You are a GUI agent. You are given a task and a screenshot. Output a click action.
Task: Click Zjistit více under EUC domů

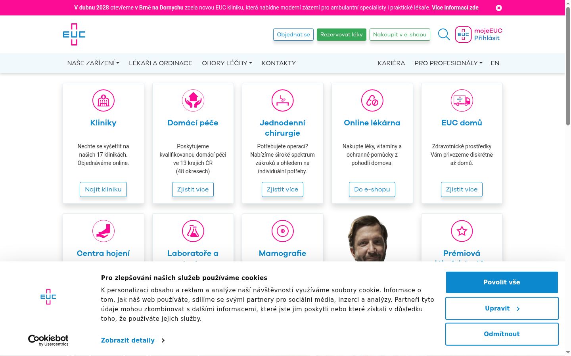(x=462, y=189)
